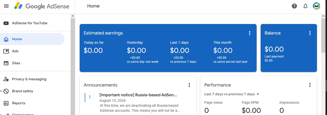
Task: Click the Announcements heading
Action: click(101, 85)
